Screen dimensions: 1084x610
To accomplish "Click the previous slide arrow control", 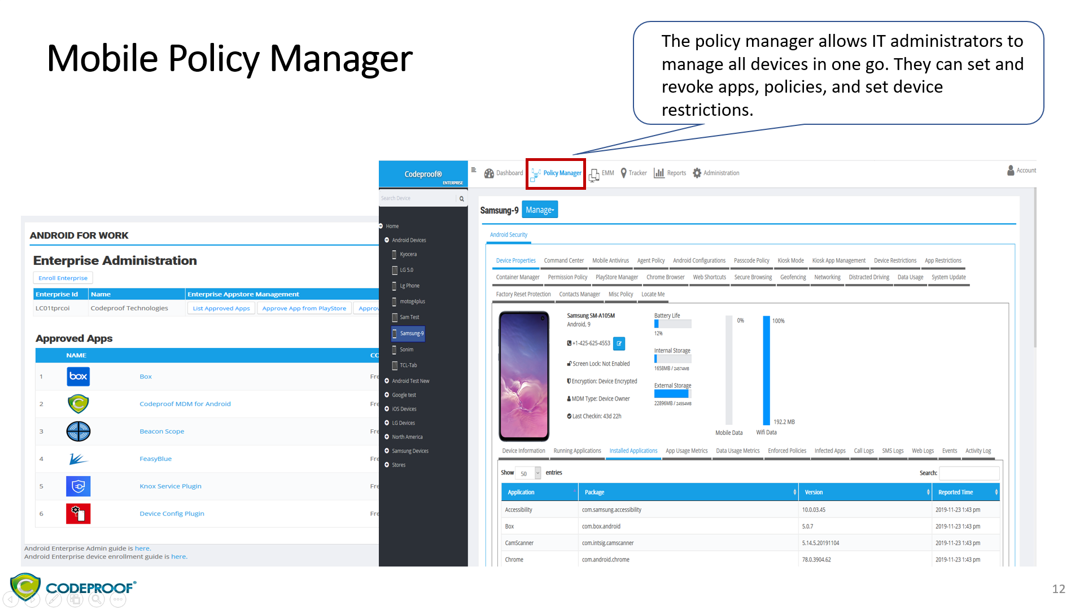I will pos(11,600).
